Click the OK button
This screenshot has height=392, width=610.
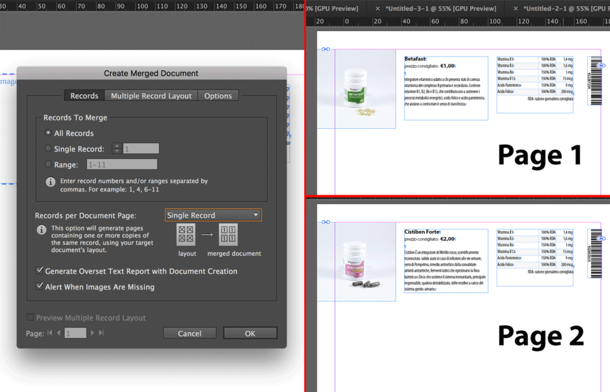point(250,333)
